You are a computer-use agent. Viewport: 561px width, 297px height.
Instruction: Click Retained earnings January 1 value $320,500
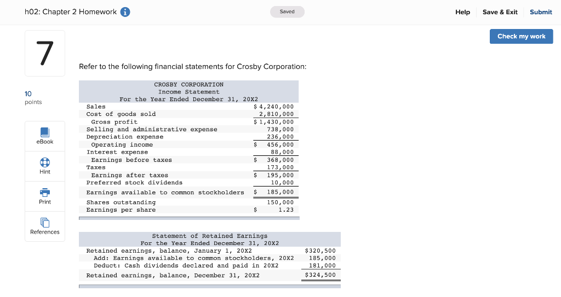(x=320, y=251)
